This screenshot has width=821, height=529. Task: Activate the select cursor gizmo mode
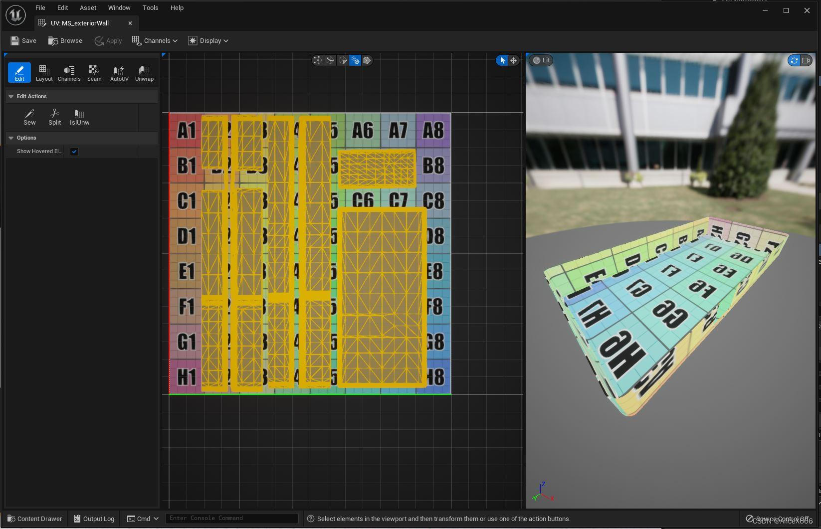pos(502,60)
